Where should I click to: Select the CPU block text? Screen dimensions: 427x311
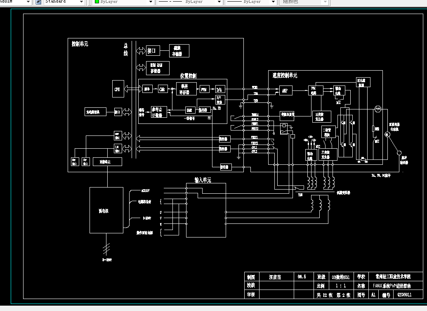[x=117, y=89]
